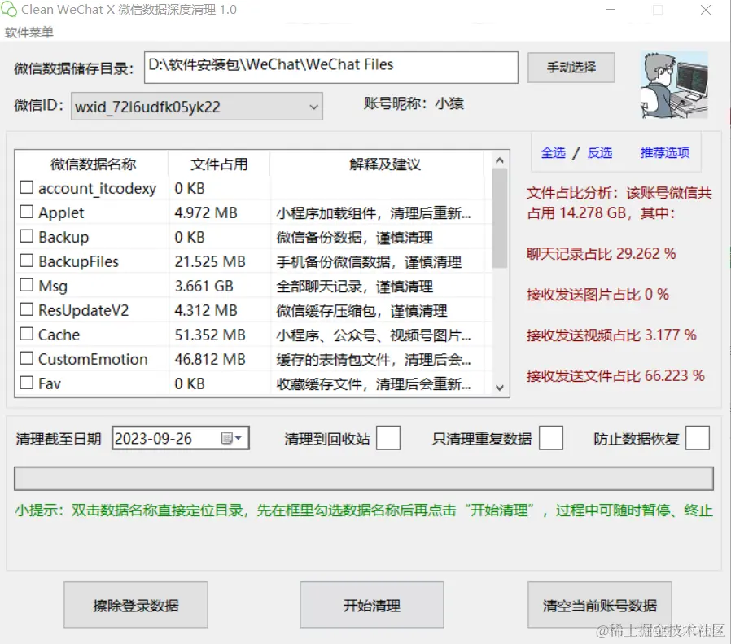
Task: Click the 账号昵称: 小猿 label
Action: (414, 103)
